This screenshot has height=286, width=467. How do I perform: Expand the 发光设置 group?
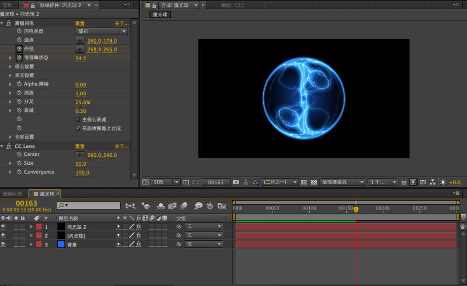point(10,75)
